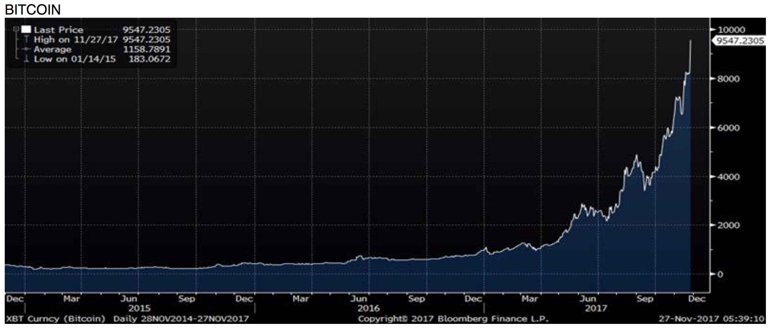Image resolution: width=770 pixels, height=328 pixels.
Task: Click the white Last Price color swatch
Action: [26, 29]
